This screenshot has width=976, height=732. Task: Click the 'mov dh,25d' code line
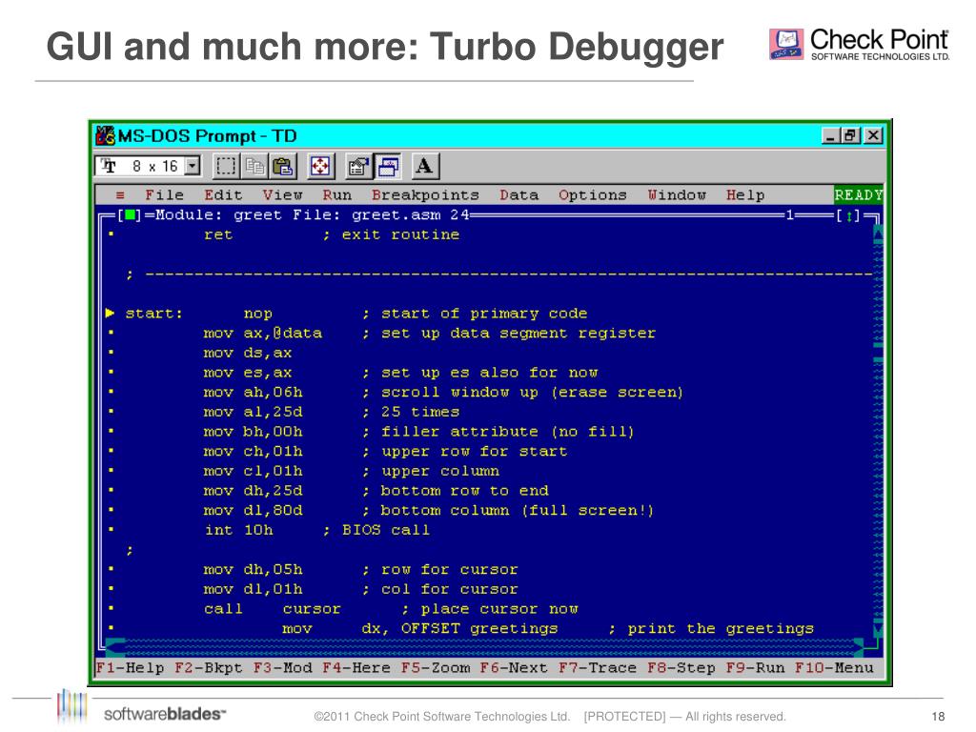[376, 491]
